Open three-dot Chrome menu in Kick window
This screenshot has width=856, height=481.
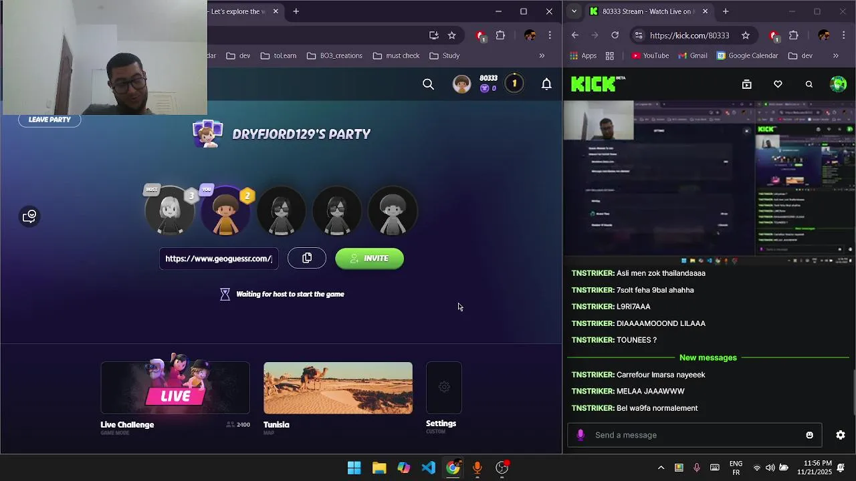(x=843, y=35)
